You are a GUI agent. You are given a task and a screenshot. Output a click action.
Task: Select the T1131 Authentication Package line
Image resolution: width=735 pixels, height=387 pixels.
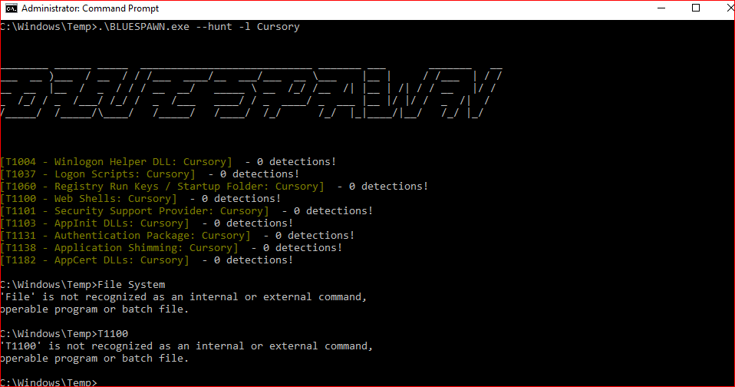coord(177,236)
